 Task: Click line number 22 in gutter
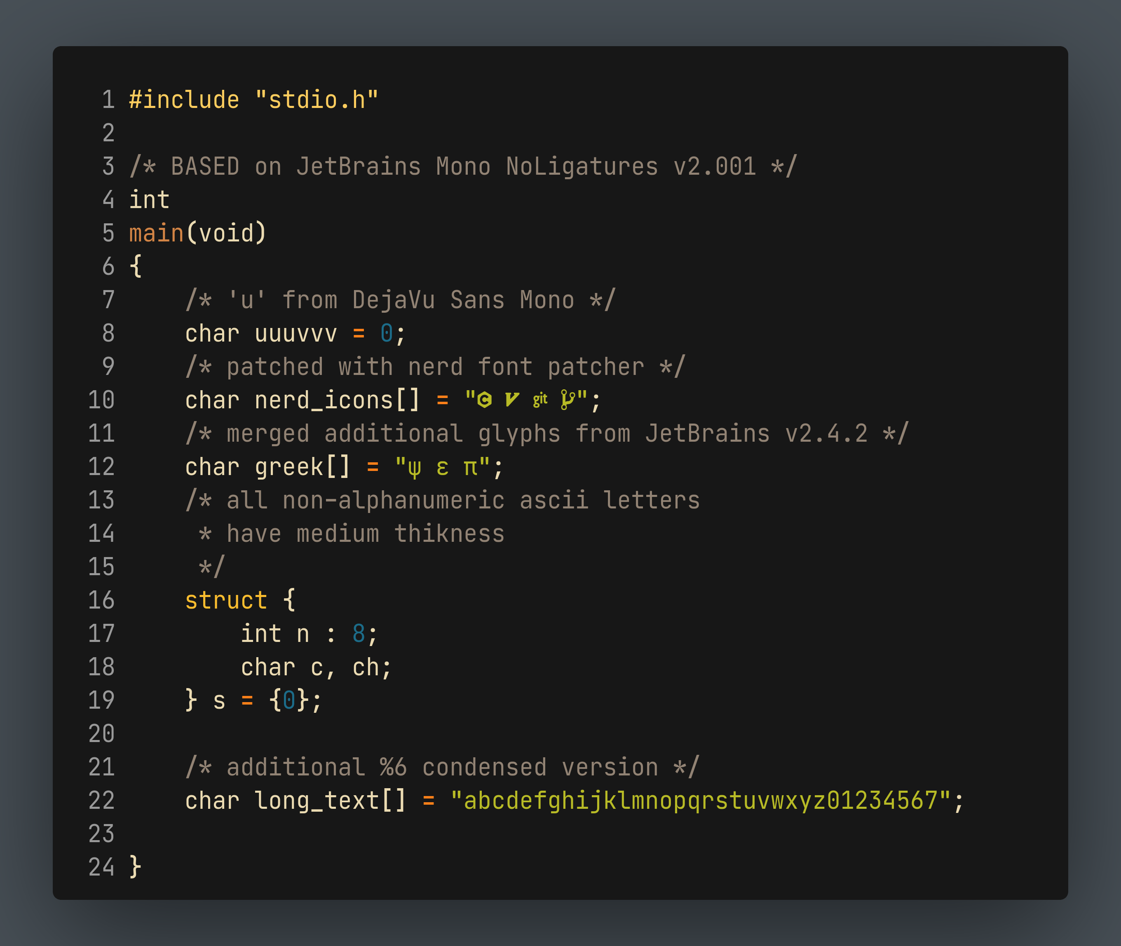pyautogui.click(x=101, y=801)
